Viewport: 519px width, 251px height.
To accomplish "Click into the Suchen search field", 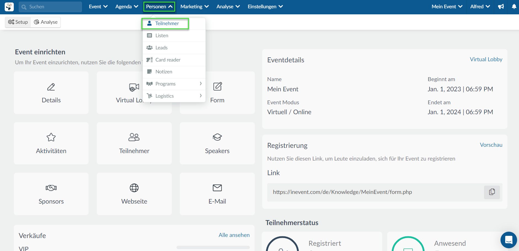I will point(50,7).
